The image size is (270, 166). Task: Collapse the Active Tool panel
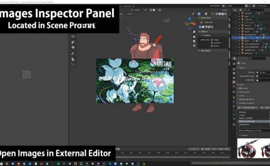tap(205, 18)
